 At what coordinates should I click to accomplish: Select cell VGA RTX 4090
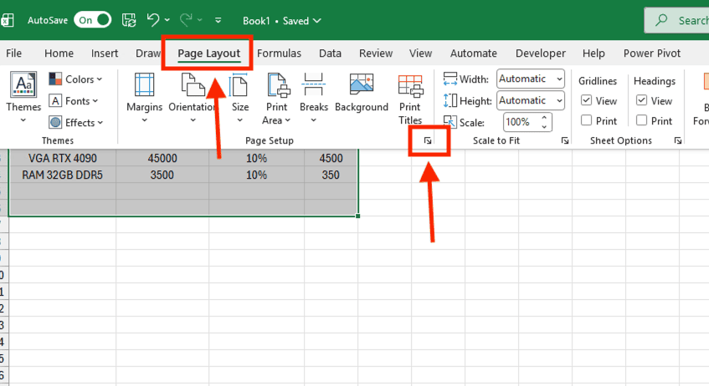(63, 158)
